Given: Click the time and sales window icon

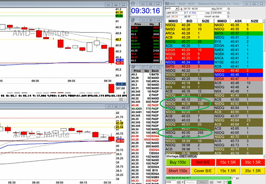Looking at the screenshot, I should click(133, 67).
